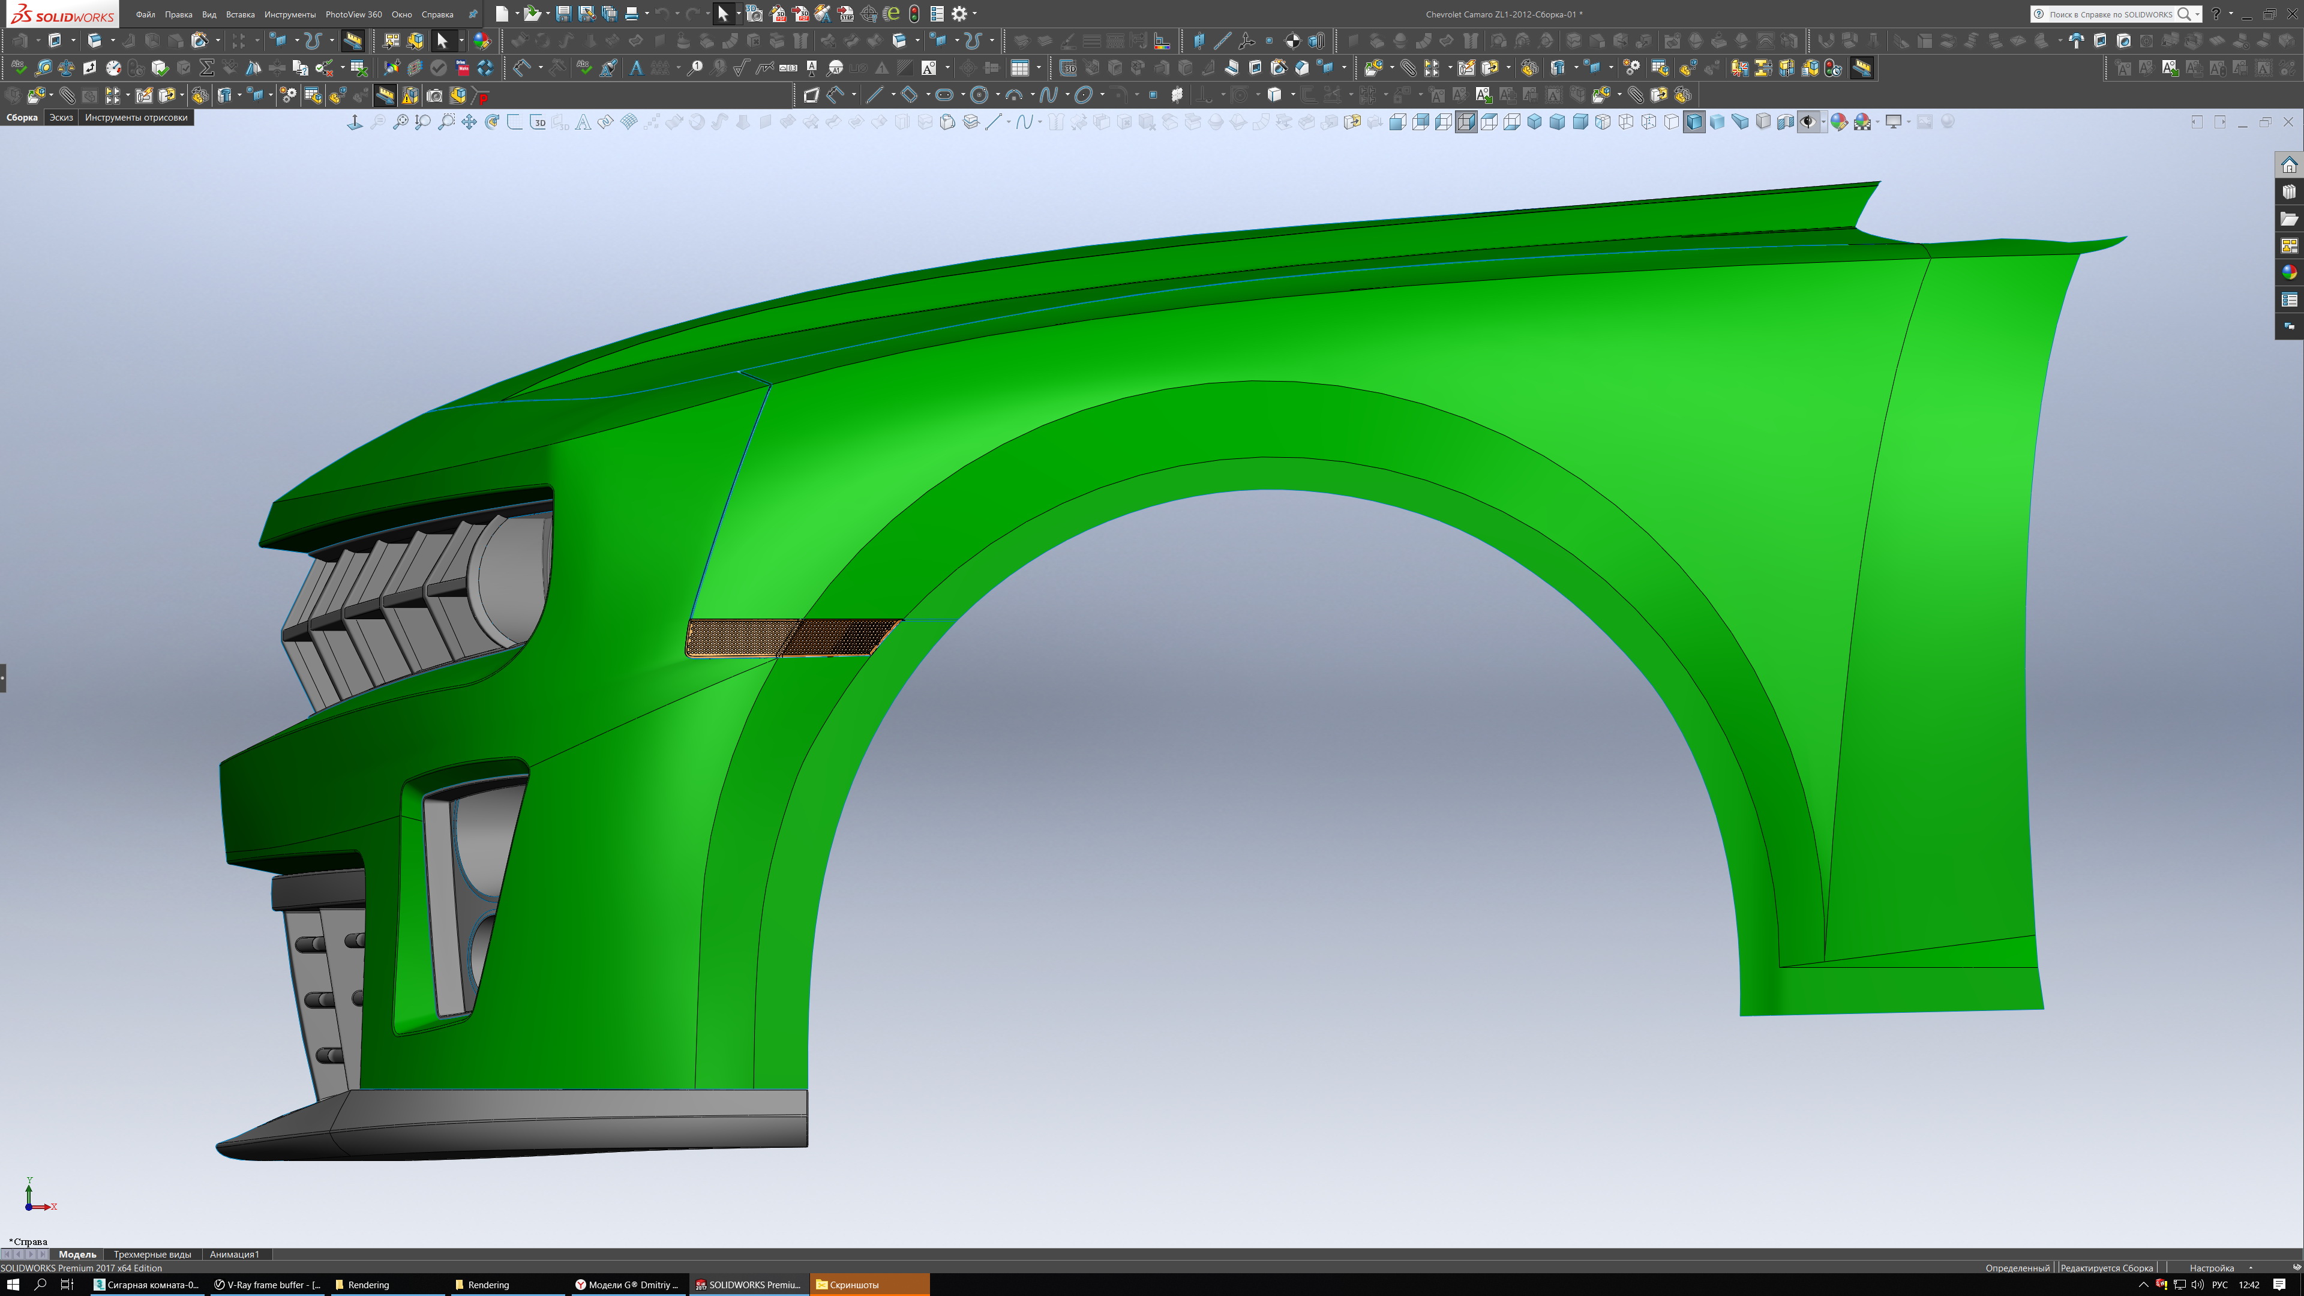Toggle Hidden Lines Visible display style
Image resolution: width=2304 pixels, height=1296 pixels.
coord(1648,122)
